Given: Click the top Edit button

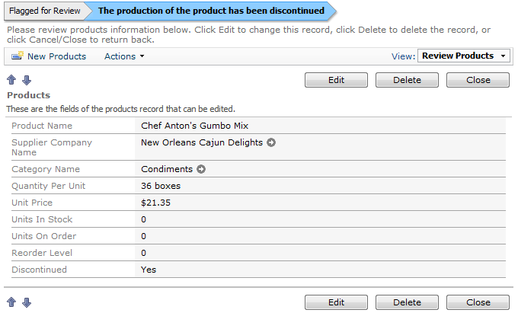Looking at the screenshot, I should 336,80.
